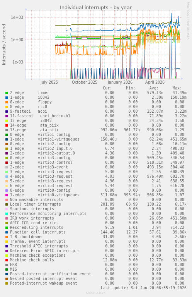The image size is (192, 297).
Task: Click the Posted-interrupt wakeup event label
Action: coord(44,283)
